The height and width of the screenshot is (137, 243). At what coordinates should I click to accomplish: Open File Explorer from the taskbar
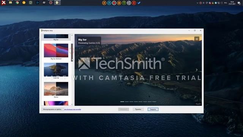coord(10,3)
